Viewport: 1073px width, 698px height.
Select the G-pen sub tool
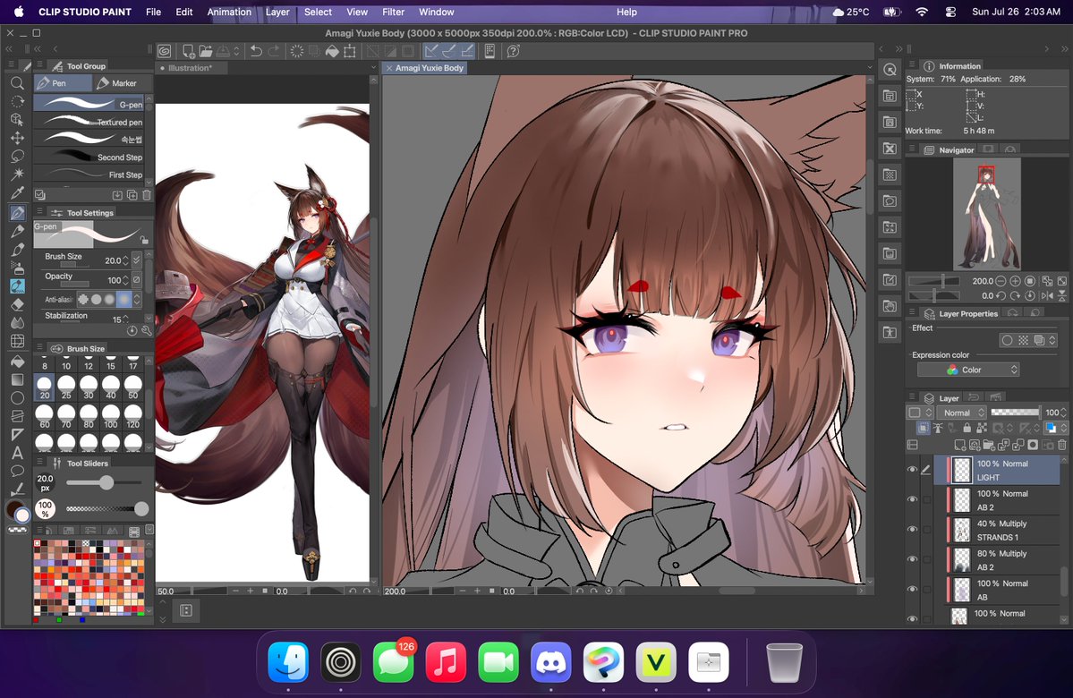click(x=89, y=104)
